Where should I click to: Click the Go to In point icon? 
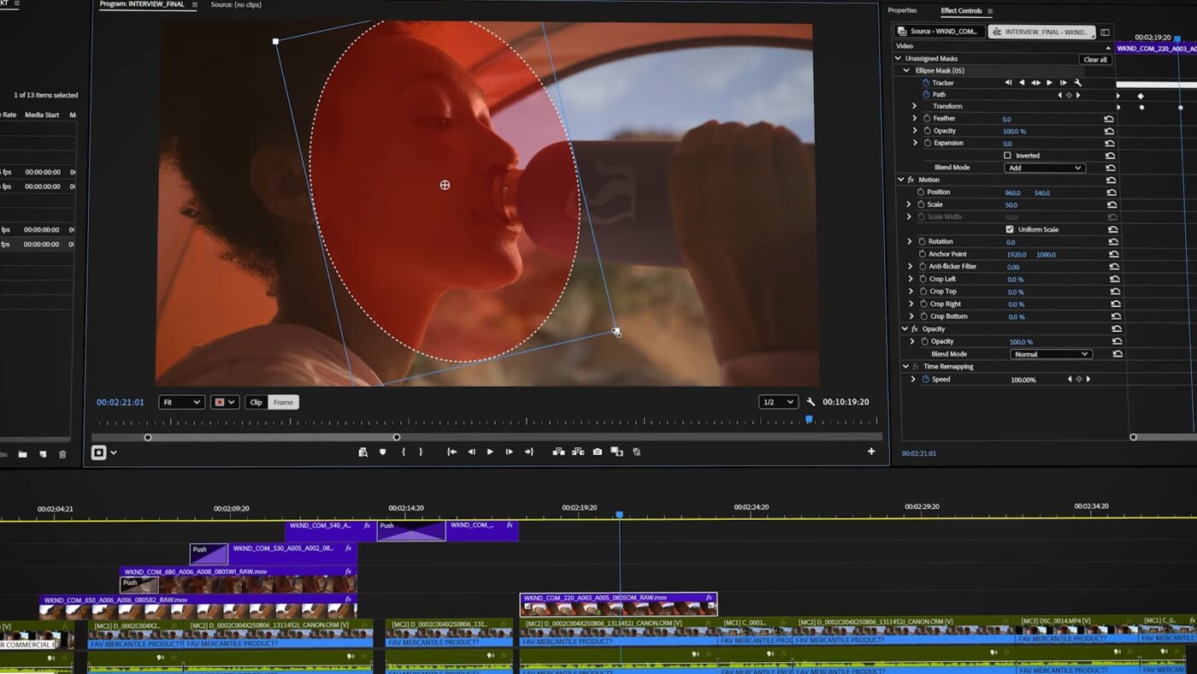coord(451,452)
